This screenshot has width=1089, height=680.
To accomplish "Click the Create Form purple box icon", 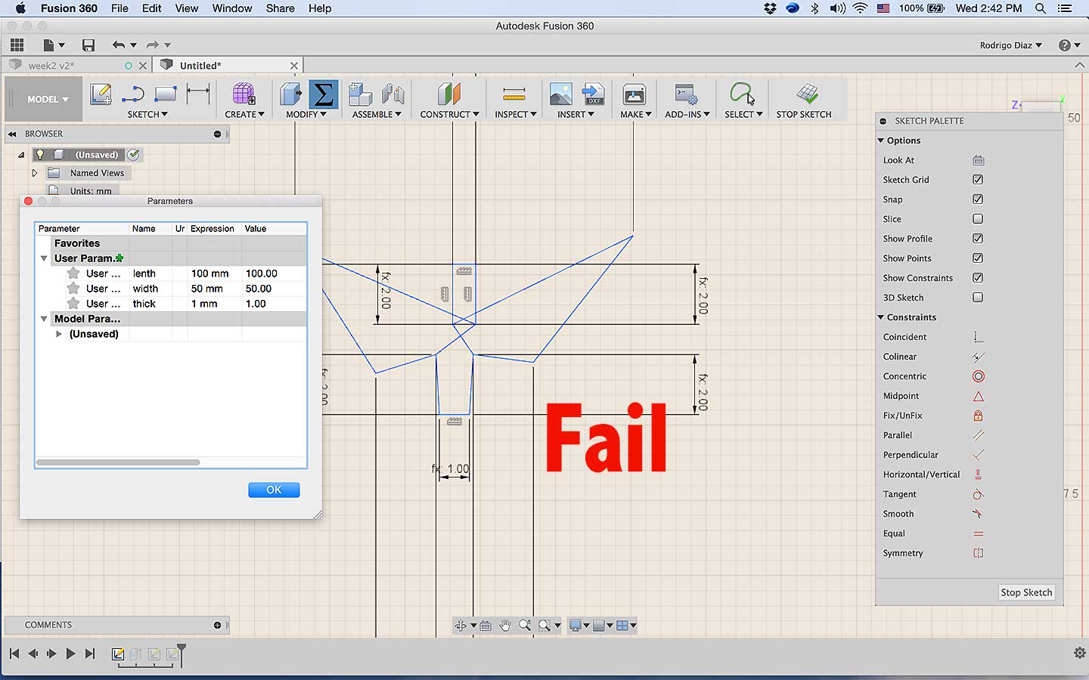I will [244, 94].
